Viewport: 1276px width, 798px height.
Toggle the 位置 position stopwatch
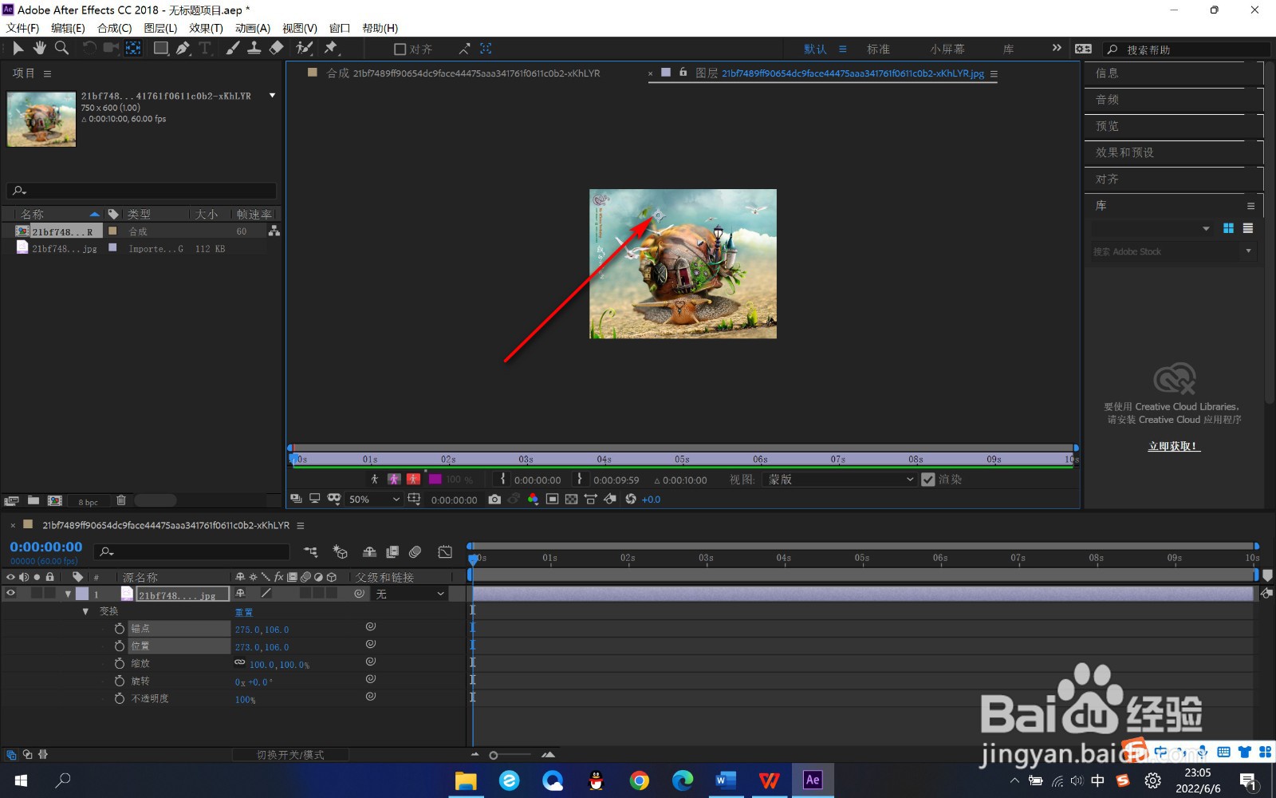tap(120, 646)
